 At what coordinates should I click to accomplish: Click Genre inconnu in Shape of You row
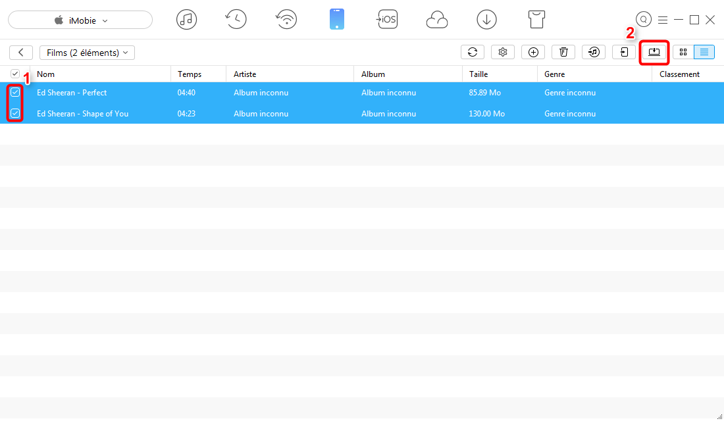570,114
